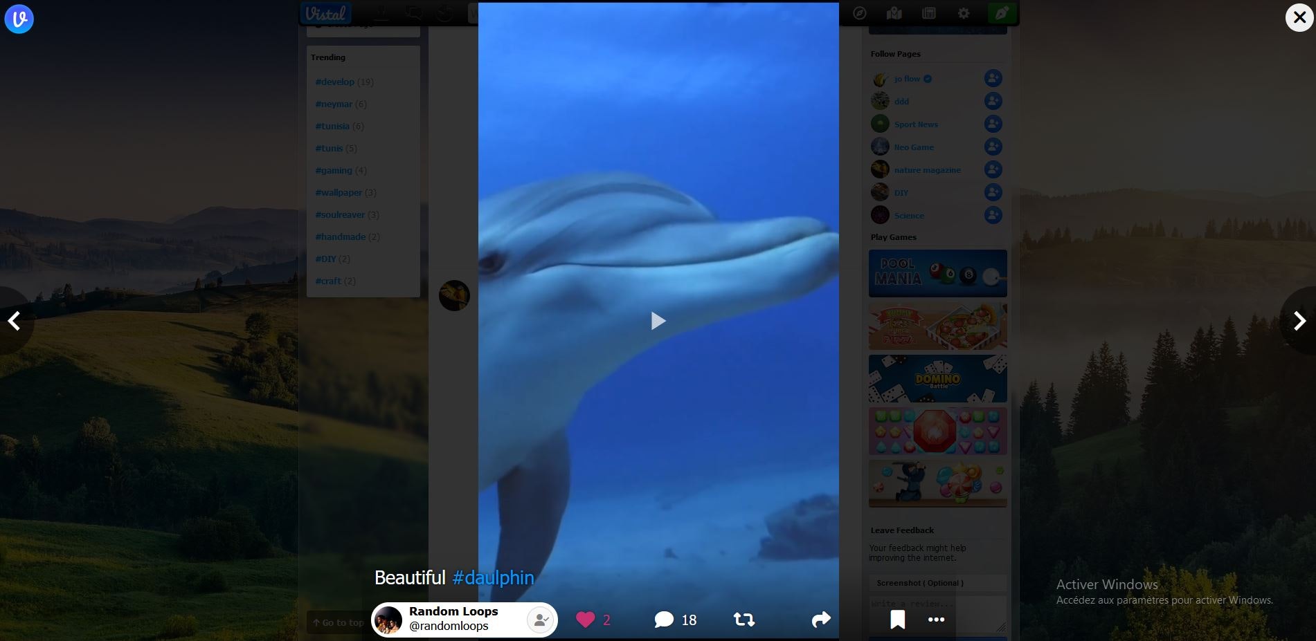1316x641 pixels.
Task: Launch the Domino Battle game
Action: click(938, 378)
